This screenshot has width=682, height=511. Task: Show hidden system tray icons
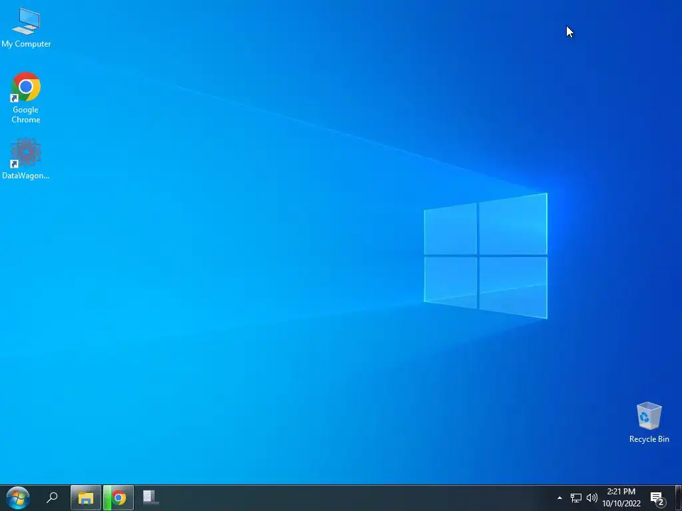(x=559, y=498)
